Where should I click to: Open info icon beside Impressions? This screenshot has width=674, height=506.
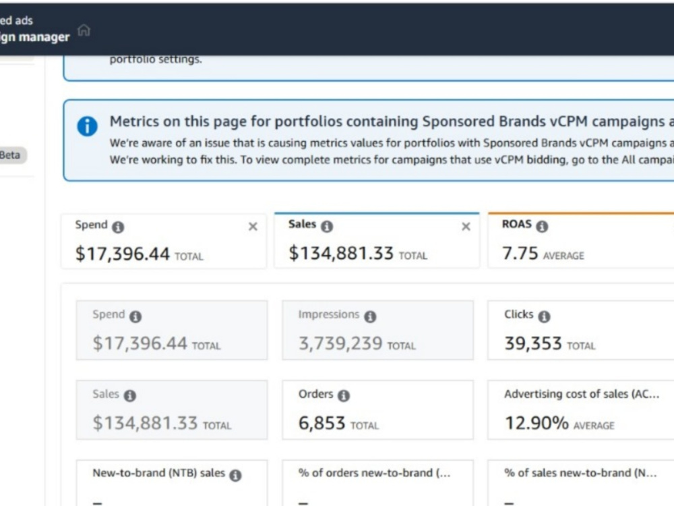[x=370, y=316]
